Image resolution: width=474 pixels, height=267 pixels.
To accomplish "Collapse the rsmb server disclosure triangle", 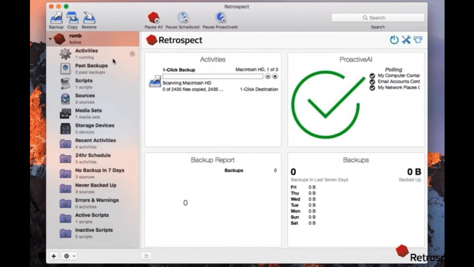I will 50,39.
